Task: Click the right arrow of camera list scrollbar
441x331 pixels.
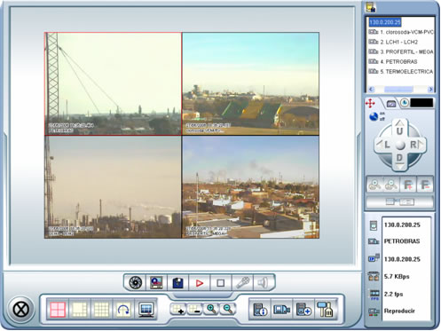Action: coord(430,89)
